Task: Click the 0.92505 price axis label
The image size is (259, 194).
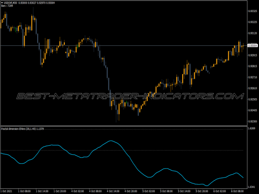Action: point(253,99)
